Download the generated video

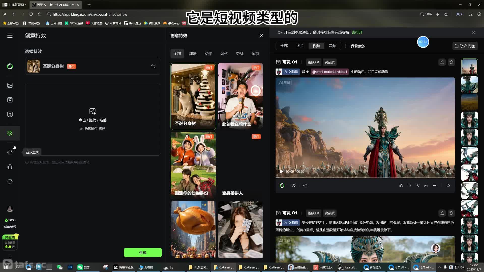426,185
